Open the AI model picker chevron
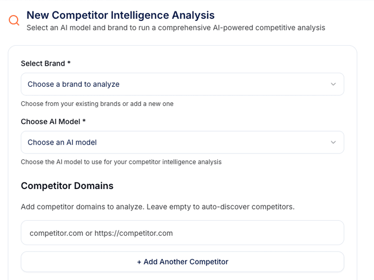This screenshot has width=374, height=280. (333, 142)
